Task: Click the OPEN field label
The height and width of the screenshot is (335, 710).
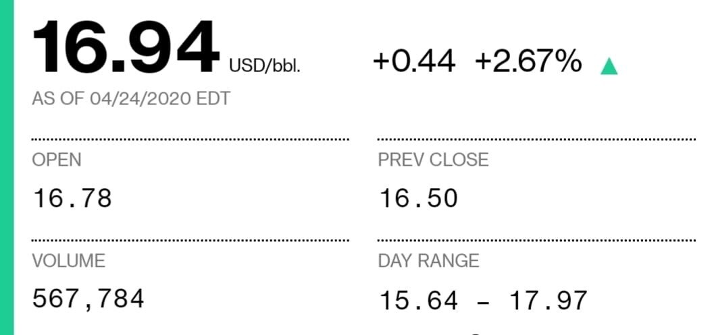Action: (57, 160)
